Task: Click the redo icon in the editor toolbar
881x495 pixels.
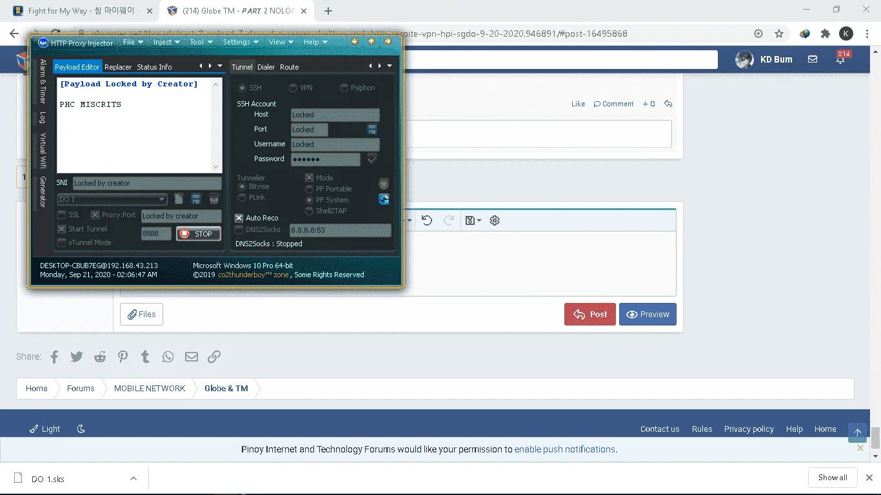Action: (x=449, y=220)
